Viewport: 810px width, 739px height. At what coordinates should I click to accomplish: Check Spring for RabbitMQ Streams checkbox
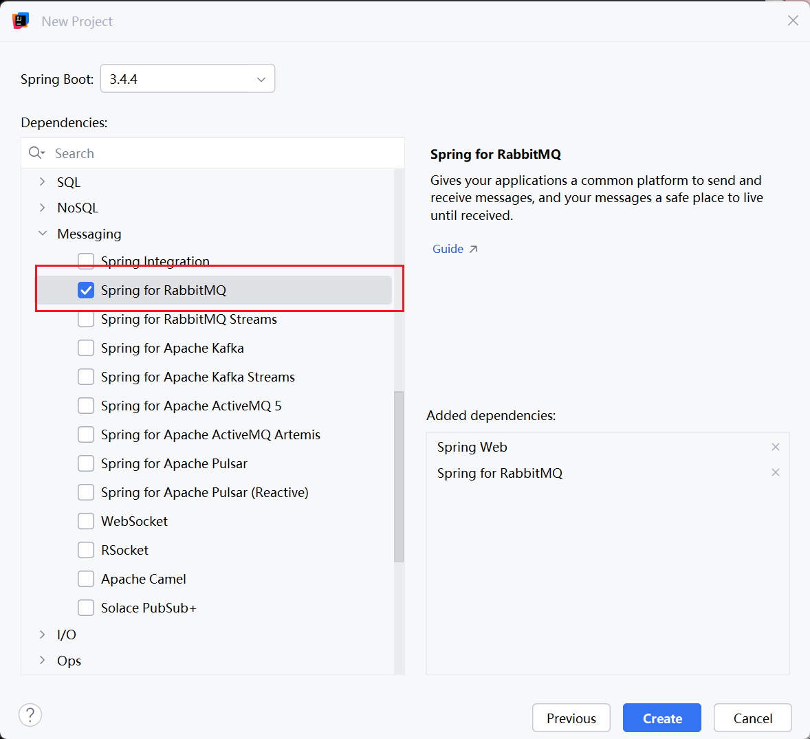[x=86, y=319]
